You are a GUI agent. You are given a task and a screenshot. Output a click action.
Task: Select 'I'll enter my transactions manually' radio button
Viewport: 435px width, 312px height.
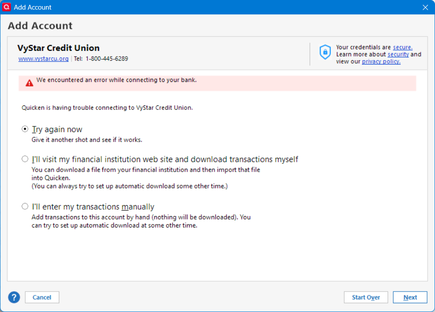(25, 207)
